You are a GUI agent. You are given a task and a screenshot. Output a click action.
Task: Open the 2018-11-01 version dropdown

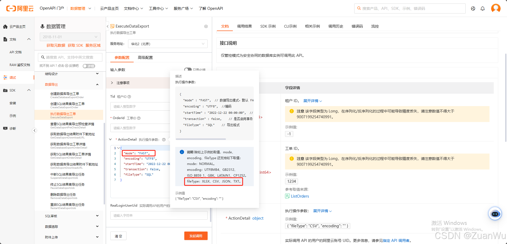(70, 37)
